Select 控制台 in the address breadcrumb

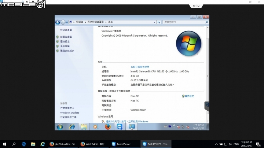pos(79,22)
